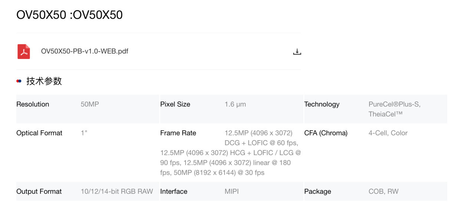Click the red PDF file icon
This screenshot has width=475, height=220.
coord(24,52)
